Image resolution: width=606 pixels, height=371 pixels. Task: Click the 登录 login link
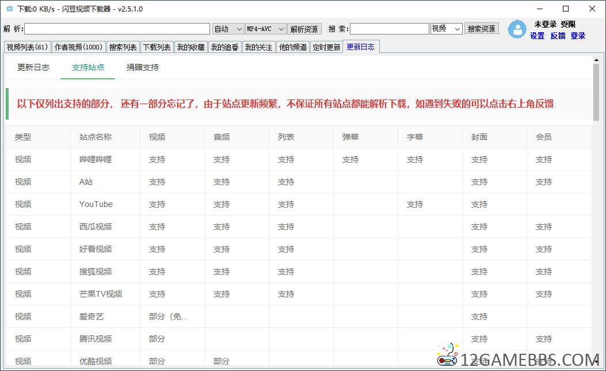[578, 36]
